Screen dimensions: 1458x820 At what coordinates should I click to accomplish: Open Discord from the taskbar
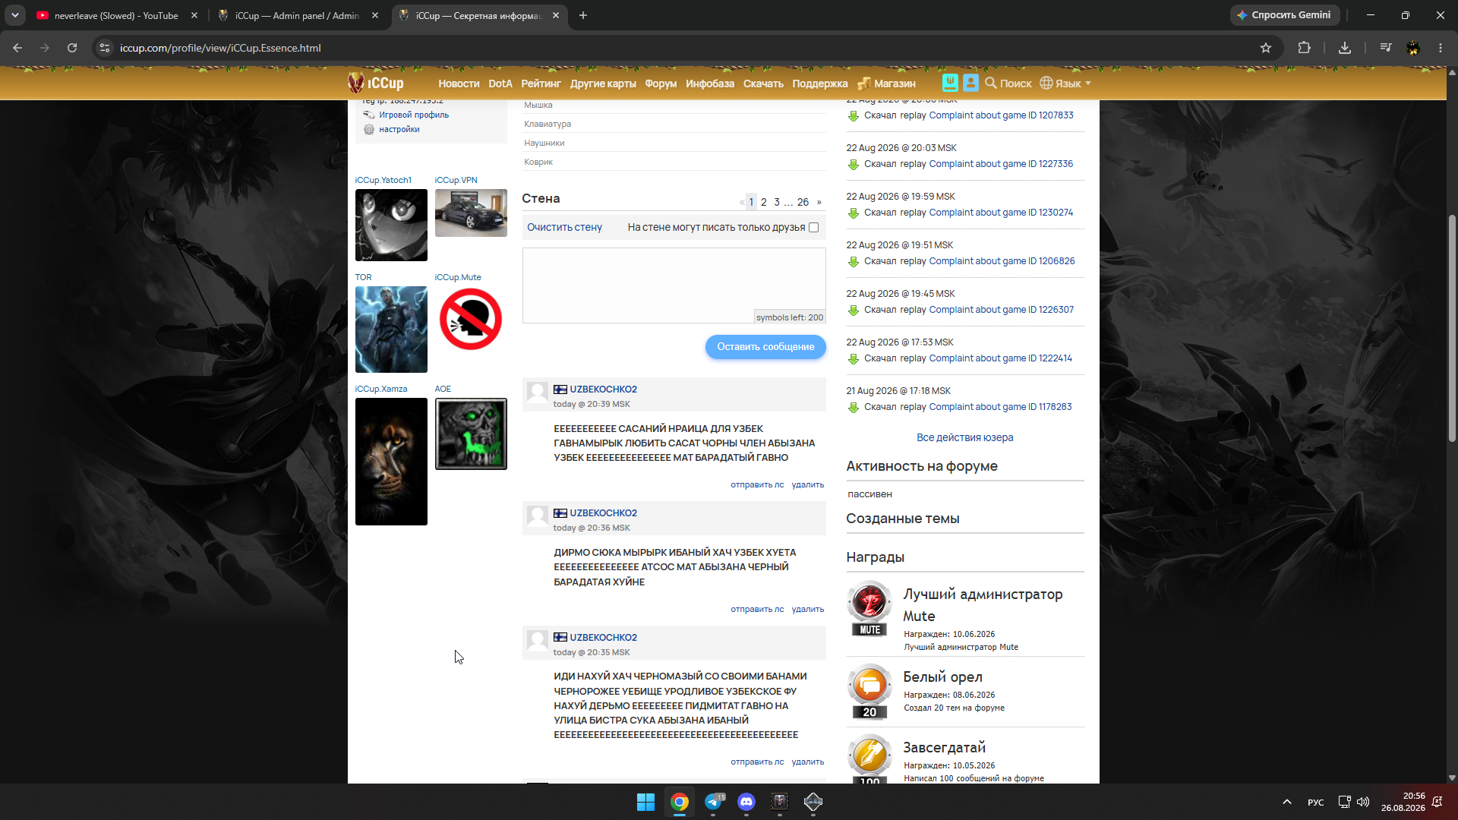(x=746, y=802)
